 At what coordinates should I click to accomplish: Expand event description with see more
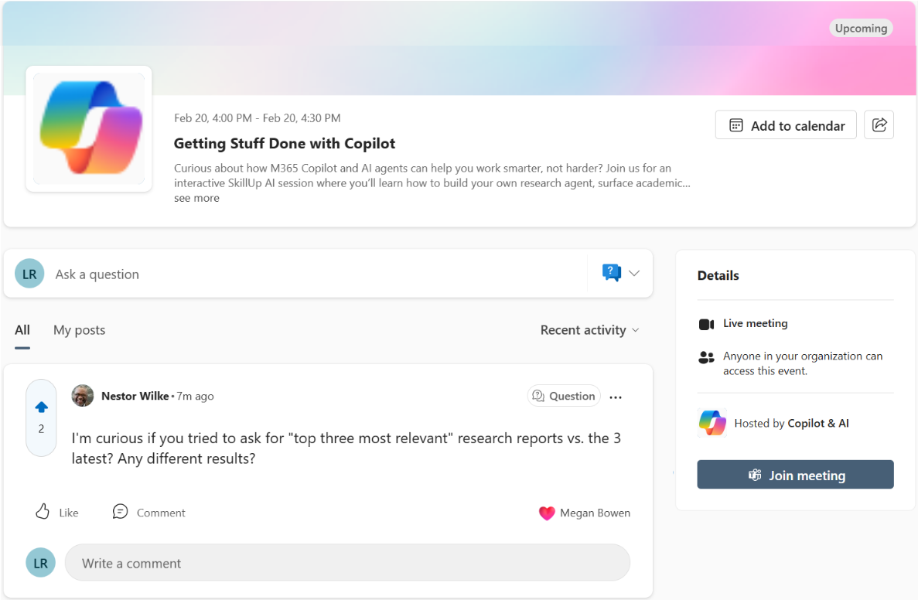pos(196,198)
